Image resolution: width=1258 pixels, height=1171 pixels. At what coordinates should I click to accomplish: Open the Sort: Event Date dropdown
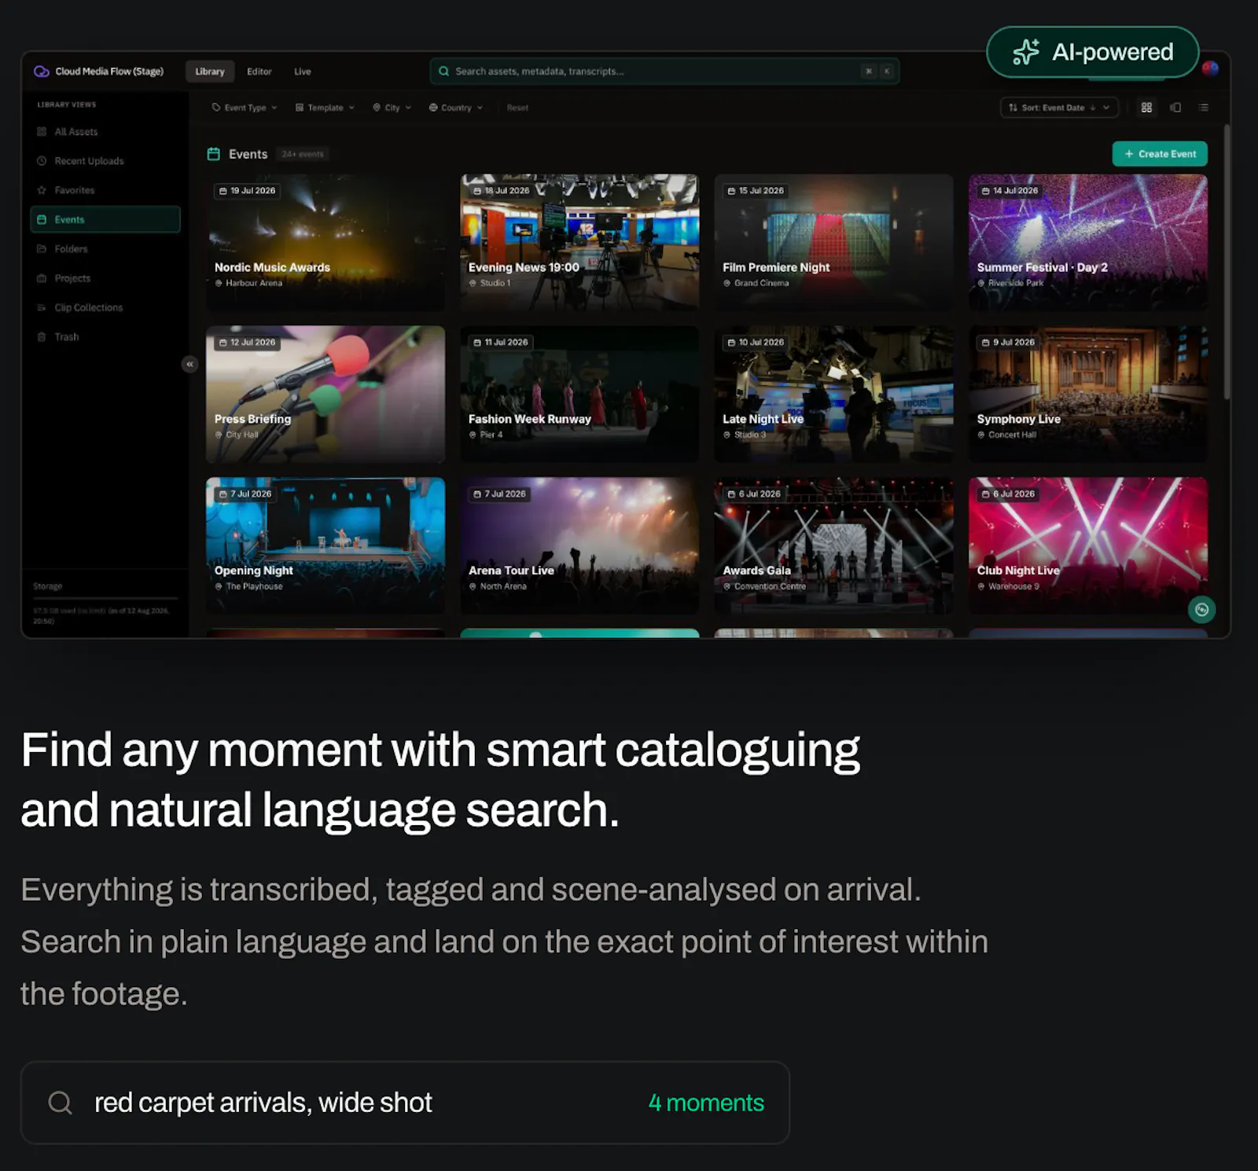point(1059,108)
